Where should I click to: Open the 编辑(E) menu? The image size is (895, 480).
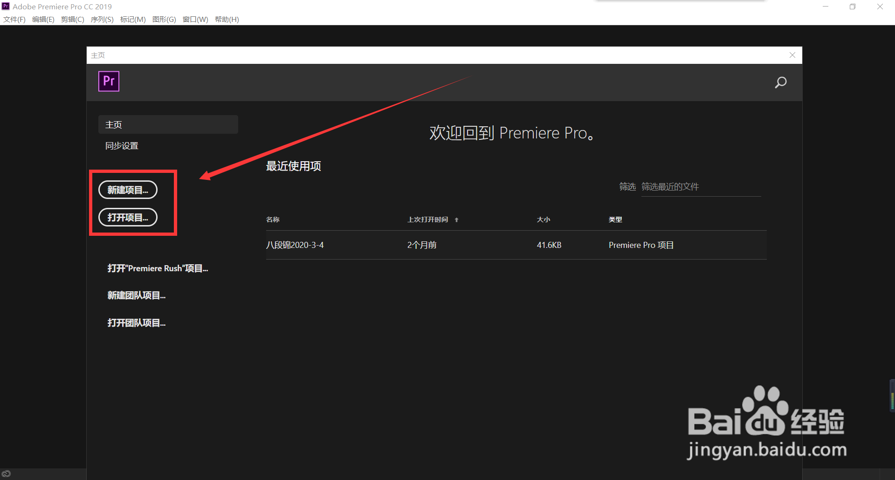tap(43, 19)
